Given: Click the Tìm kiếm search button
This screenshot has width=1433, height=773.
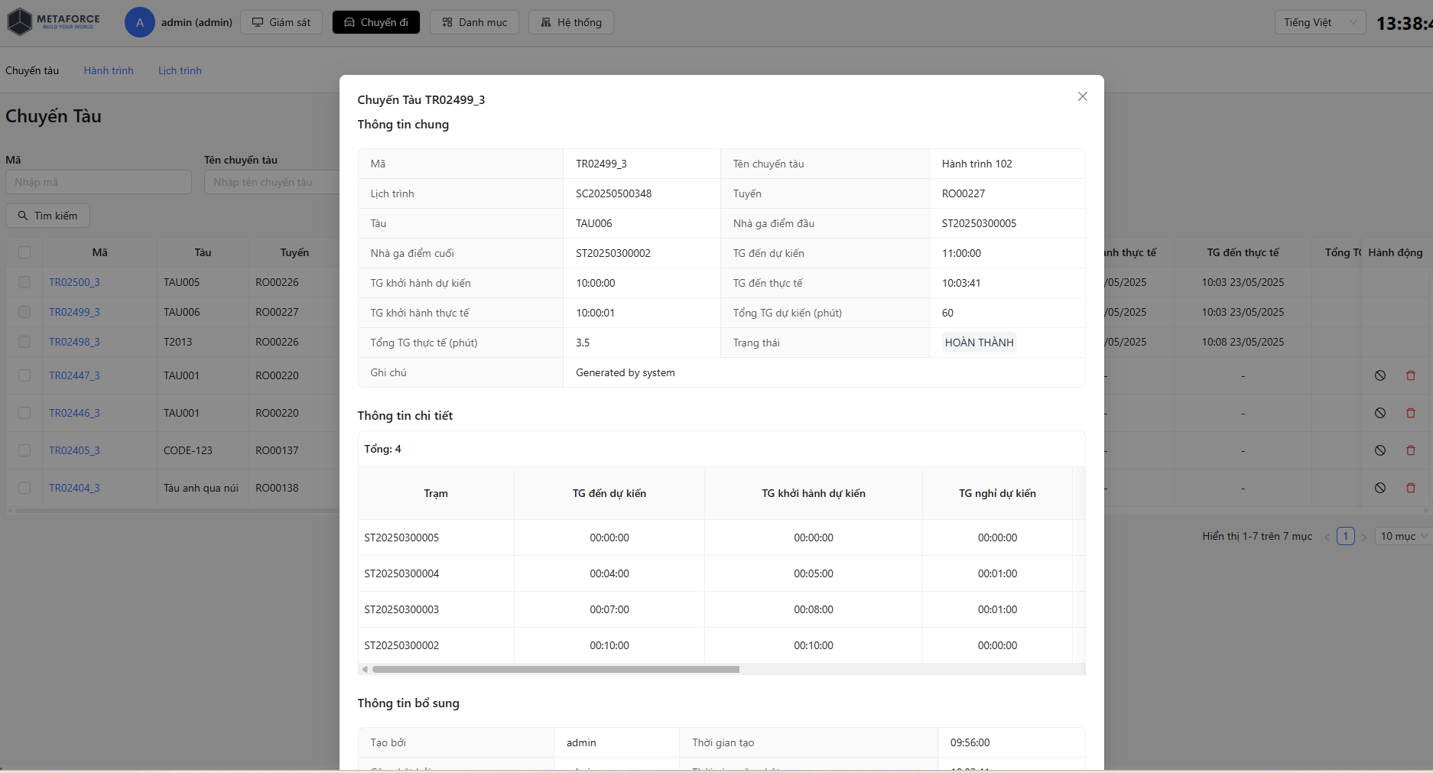Looking at the screenshot, I should pyautogui.click(x=48, y=216).
